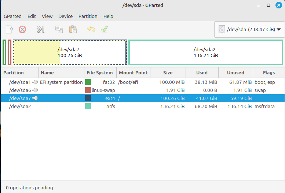285x193 pixels.
Task: Select the /dev/sda2 partition row
Action: (x=143, y=106)
